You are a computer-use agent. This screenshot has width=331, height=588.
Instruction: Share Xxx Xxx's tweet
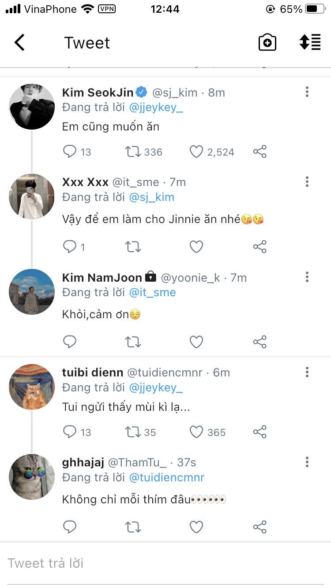coord(260,247)
